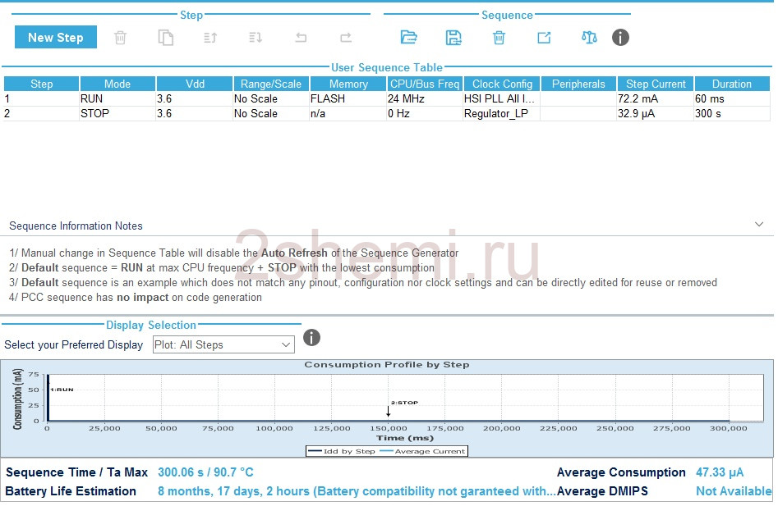Show sequence info via the dark info icon
The image size is (778, 506).
(x=620, y=37)
